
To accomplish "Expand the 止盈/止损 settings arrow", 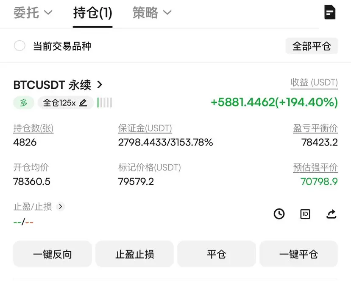I will click(x=61, y=206).
